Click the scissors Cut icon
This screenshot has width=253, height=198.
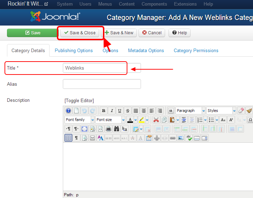pyautogui.click(x=156, y=120)
